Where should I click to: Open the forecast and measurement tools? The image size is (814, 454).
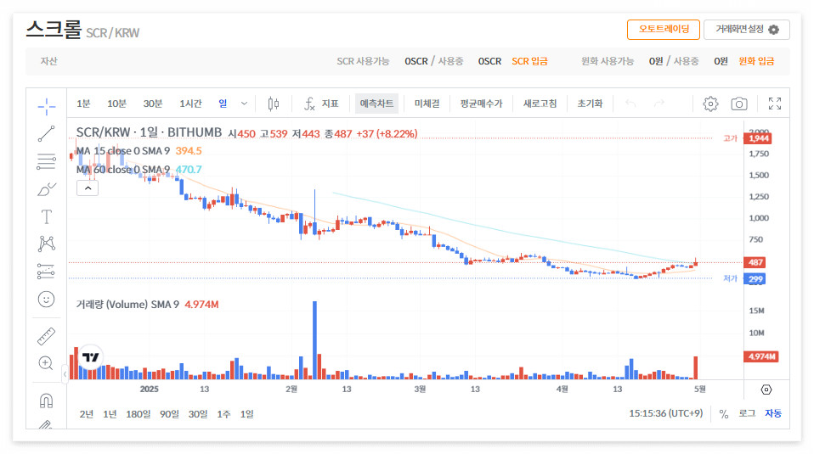pos(46,271)
